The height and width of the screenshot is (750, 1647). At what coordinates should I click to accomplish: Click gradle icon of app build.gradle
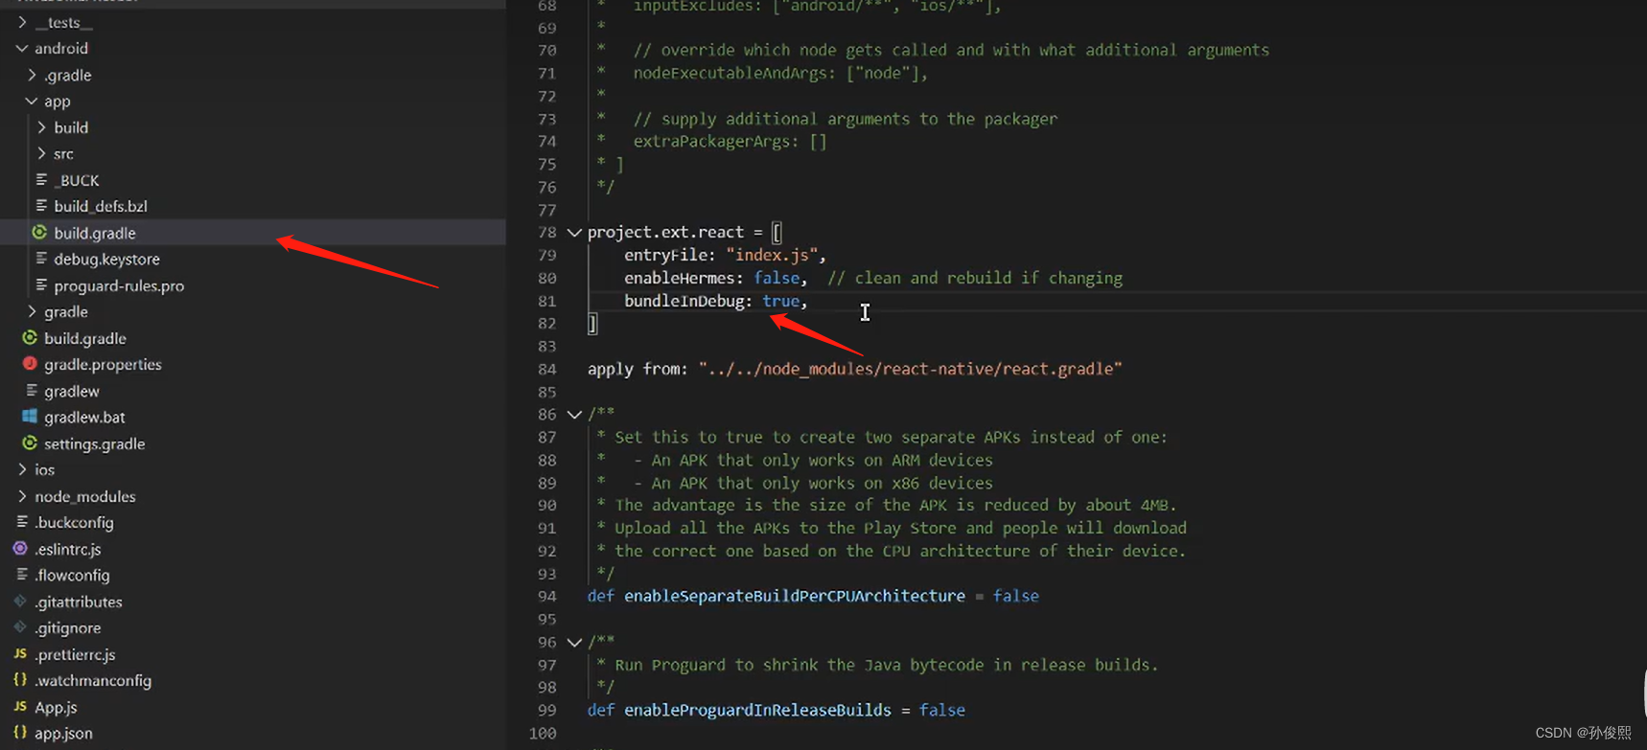39,233
